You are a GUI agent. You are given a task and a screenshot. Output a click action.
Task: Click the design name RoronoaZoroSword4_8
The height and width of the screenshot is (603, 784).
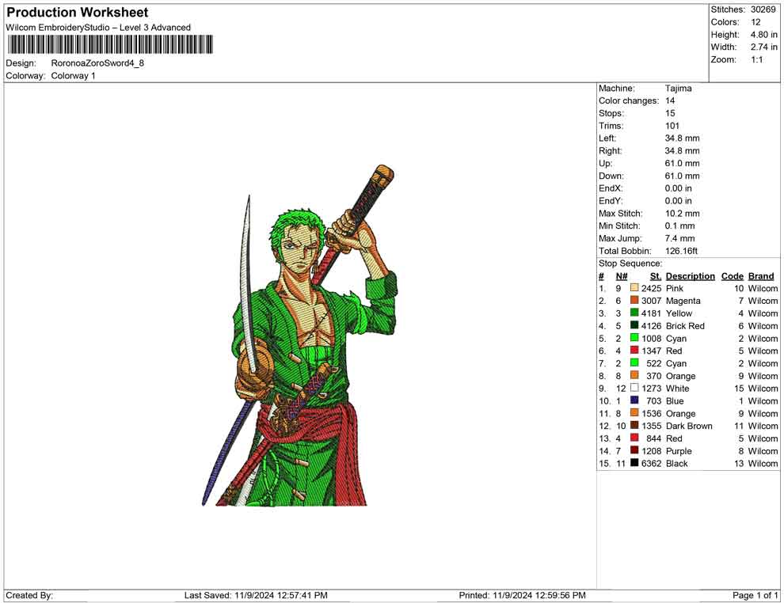pos(98,63)
